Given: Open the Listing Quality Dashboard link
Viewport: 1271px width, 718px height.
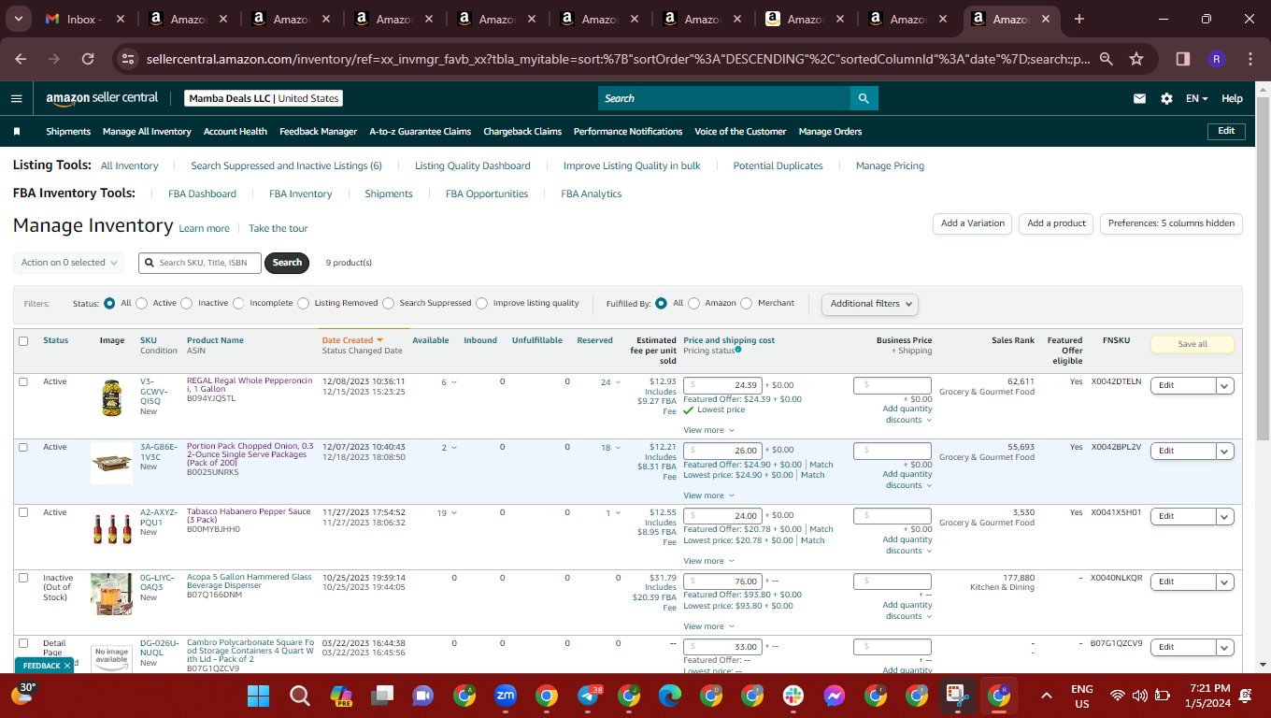Looking at the screenshot, I should [472, 165].
